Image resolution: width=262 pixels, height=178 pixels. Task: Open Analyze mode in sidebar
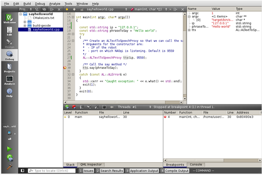tap(9, 80)
